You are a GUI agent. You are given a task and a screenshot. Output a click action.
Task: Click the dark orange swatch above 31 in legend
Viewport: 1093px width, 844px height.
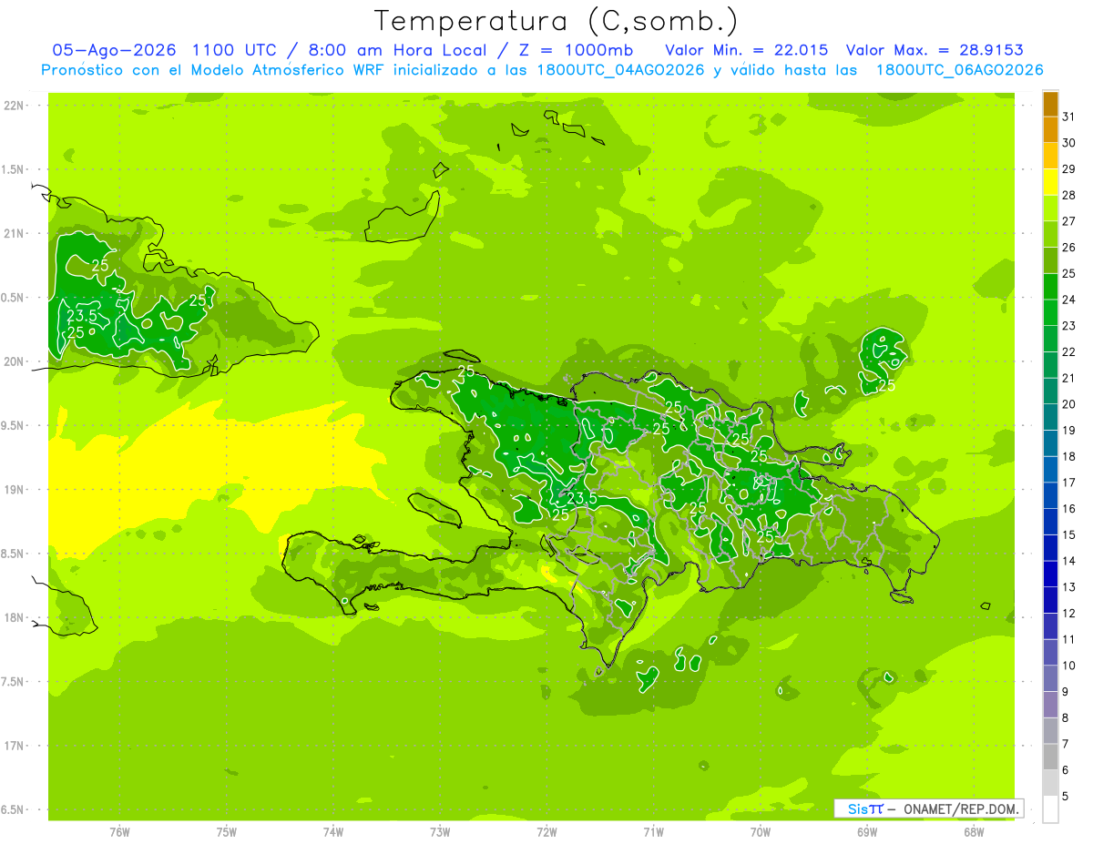click(1050, 105)
